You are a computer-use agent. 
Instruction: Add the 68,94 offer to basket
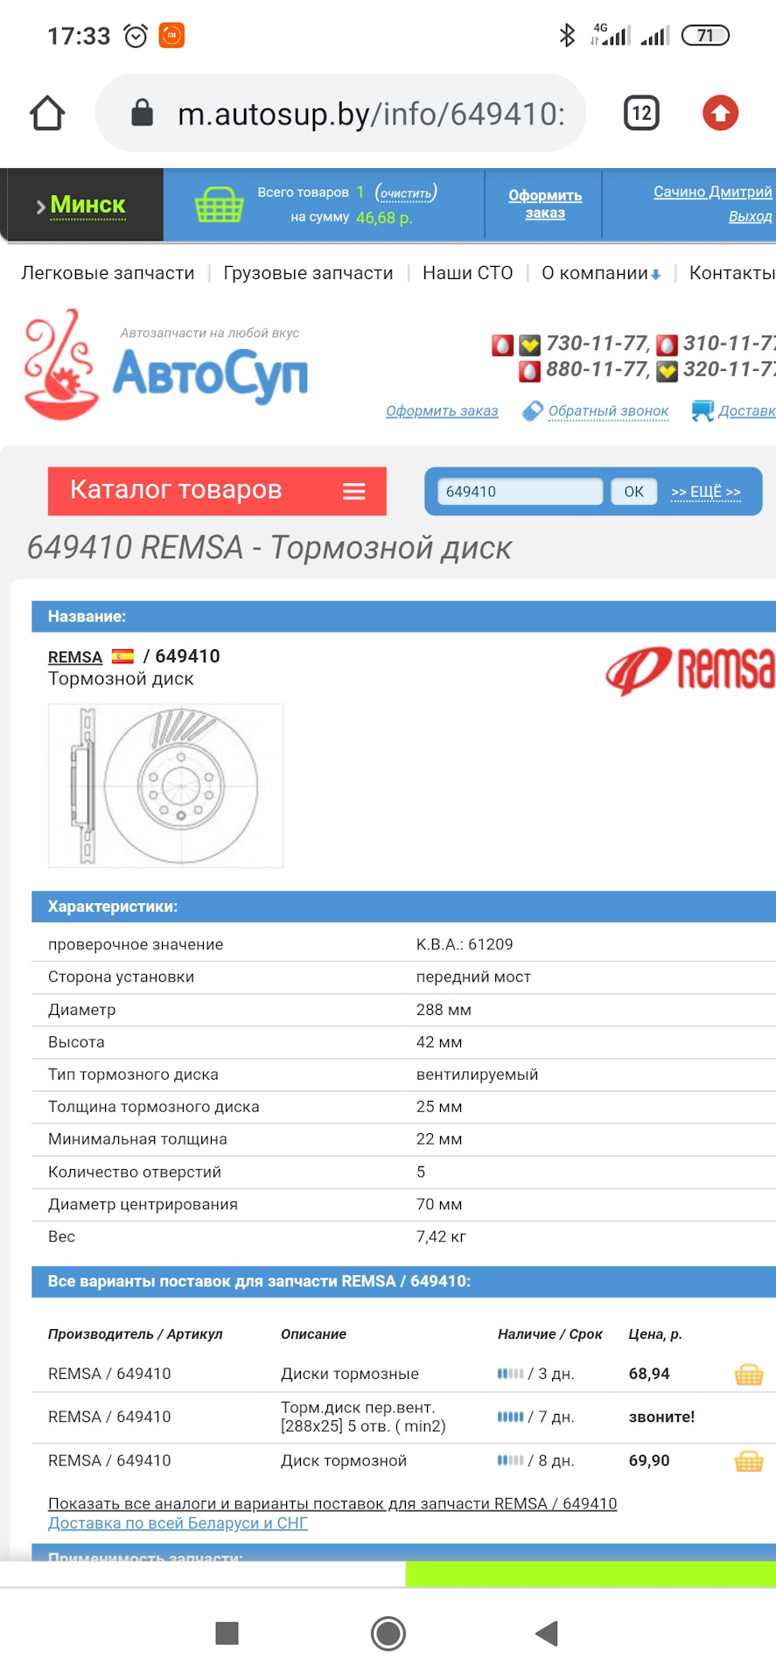click(x=749, y=1374)
